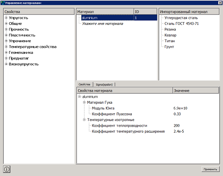Click the Применить button
223x176 pixels.
(210, 169)
